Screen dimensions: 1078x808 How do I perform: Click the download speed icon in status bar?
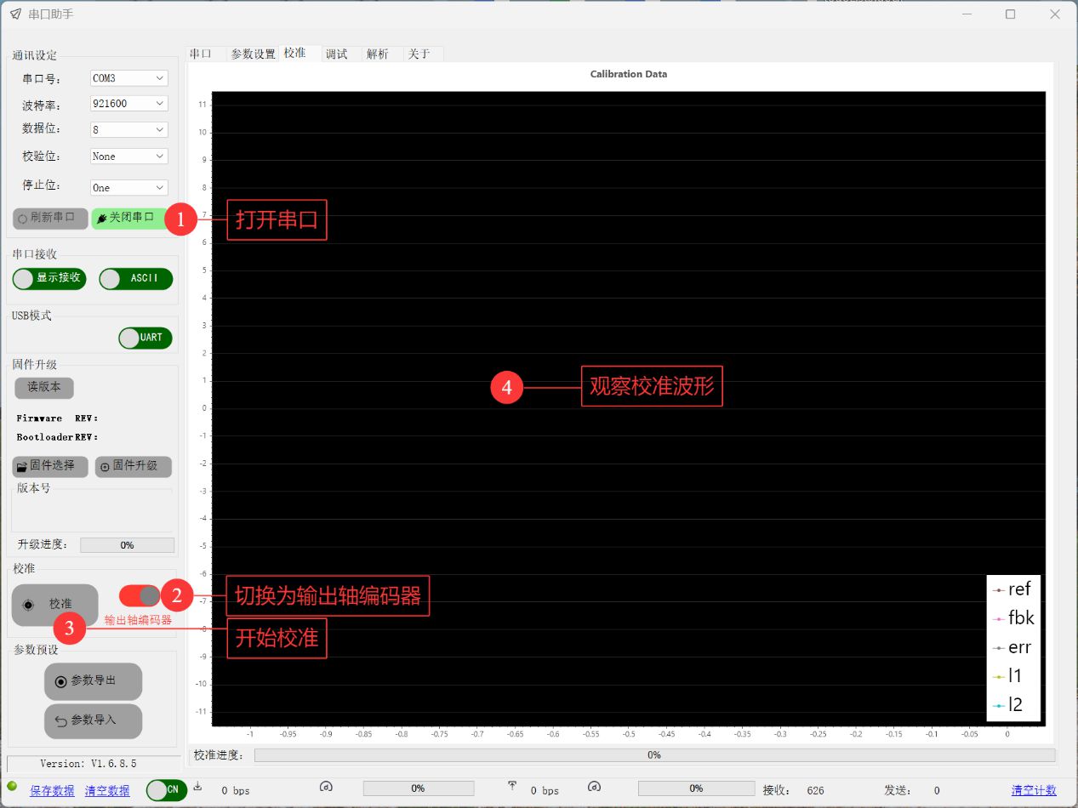tap(198, 787)
